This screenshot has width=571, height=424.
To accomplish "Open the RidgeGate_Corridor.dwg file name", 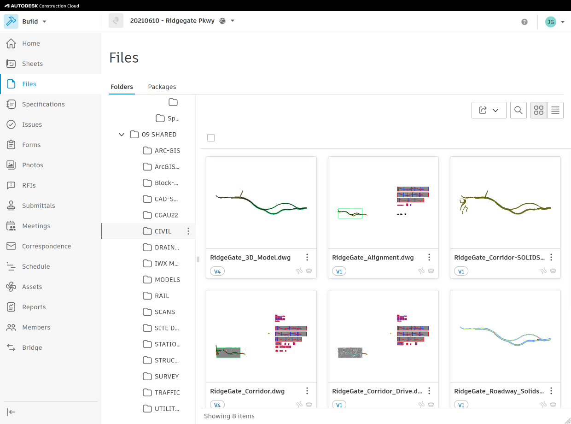I will point(247,391).
